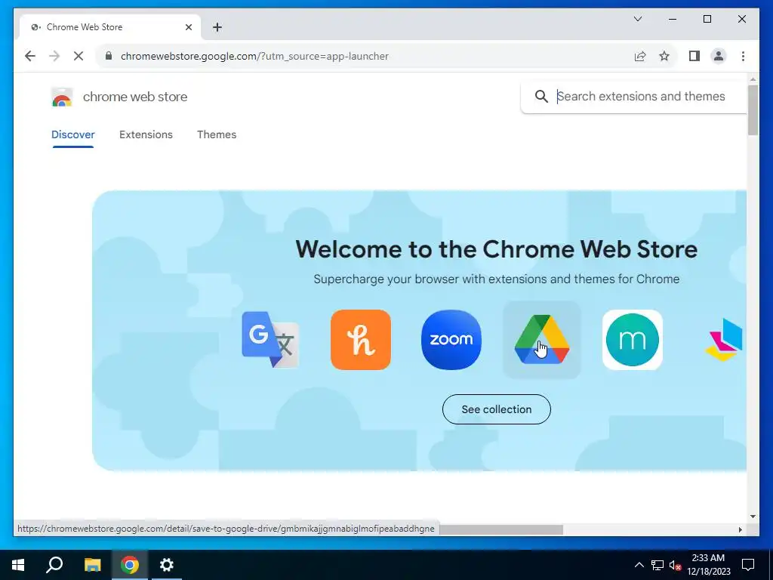Show hidden system tray icons
This screenshot has width=773, height=580.
639,565
